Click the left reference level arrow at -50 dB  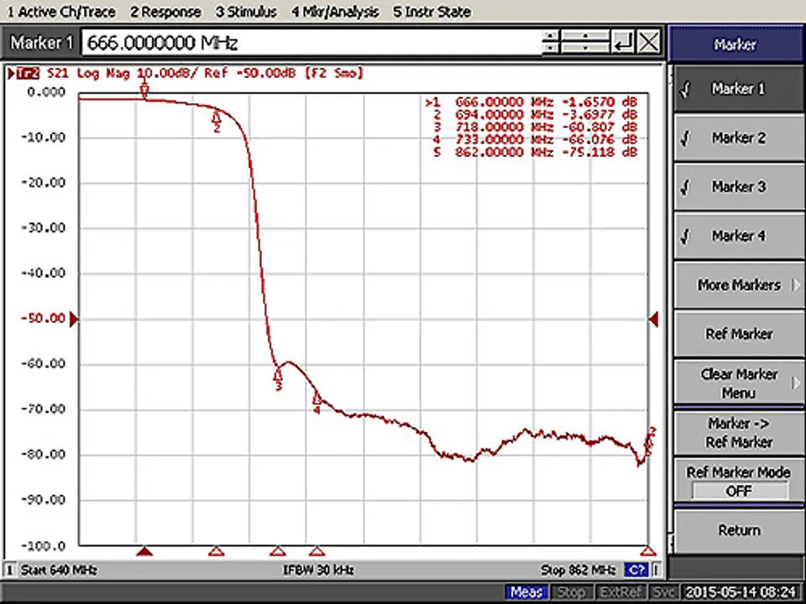pyautogui.click(x=74, y=319)
